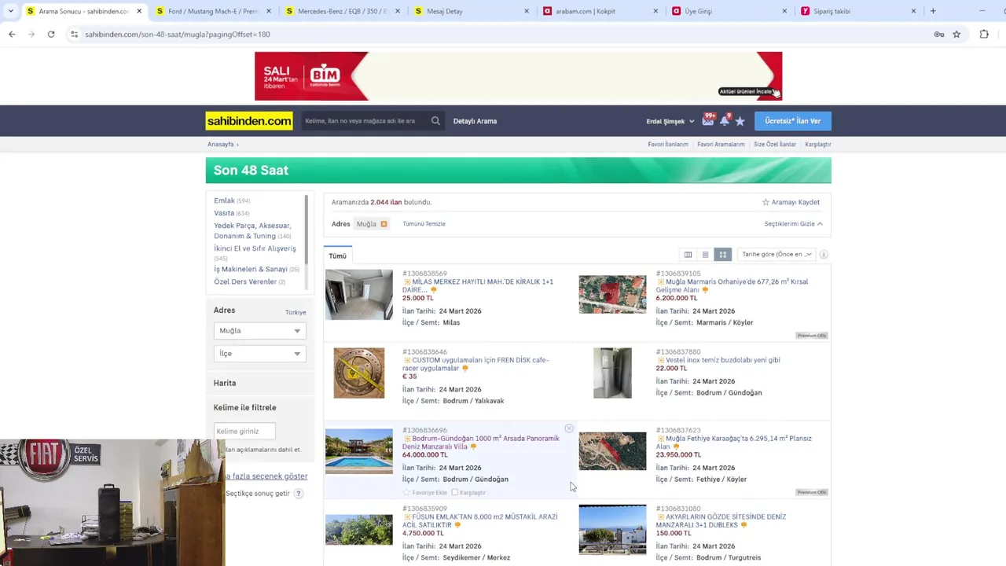Click the site info icon in address bar

[x=74, y=35]
